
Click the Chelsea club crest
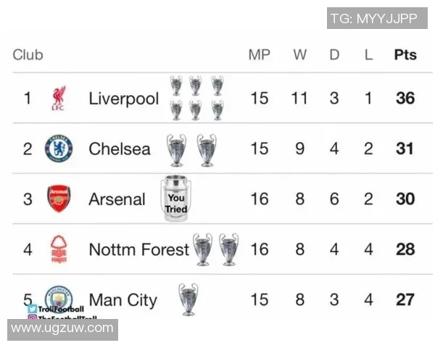point(59,149)
